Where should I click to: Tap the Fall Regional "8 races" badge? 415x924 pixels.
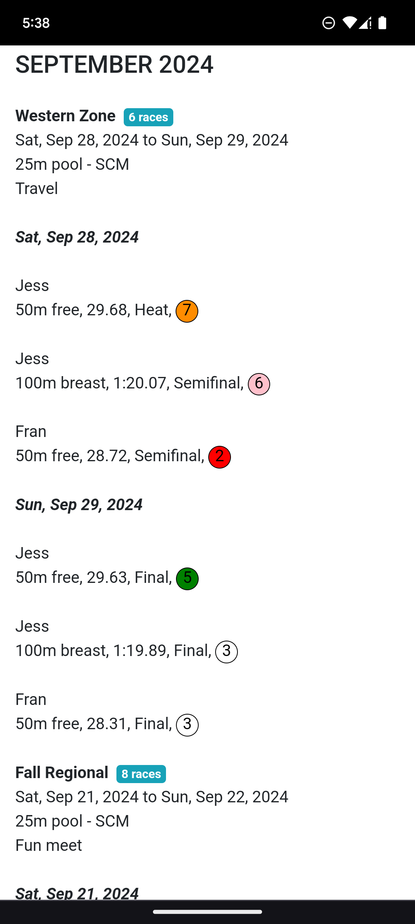pyautogui.click(x=141, y=774)
